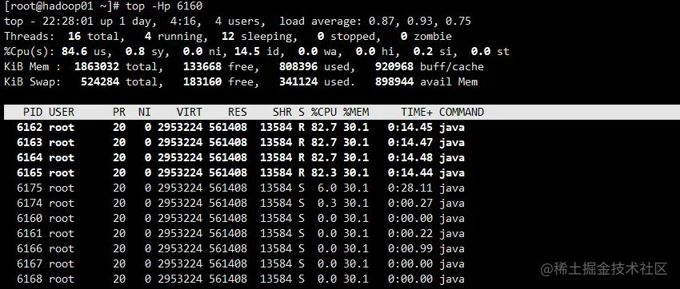Select thread PID 6167
The height and width of the screenshot is (289, 680).
pyautogui.click(x=30, y=263)
